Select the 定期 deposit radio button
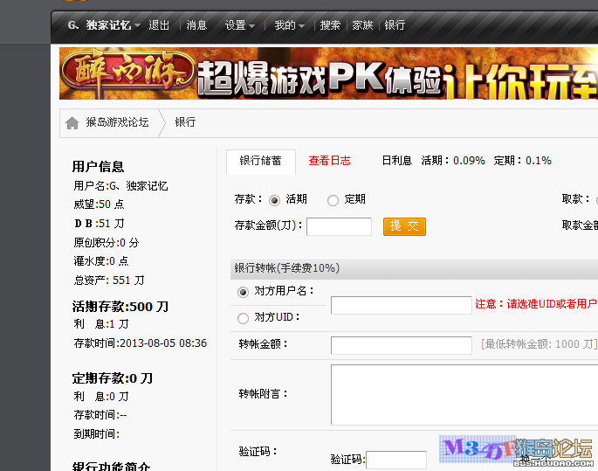This screenshot has height=471, width=598. pos(333,200)
